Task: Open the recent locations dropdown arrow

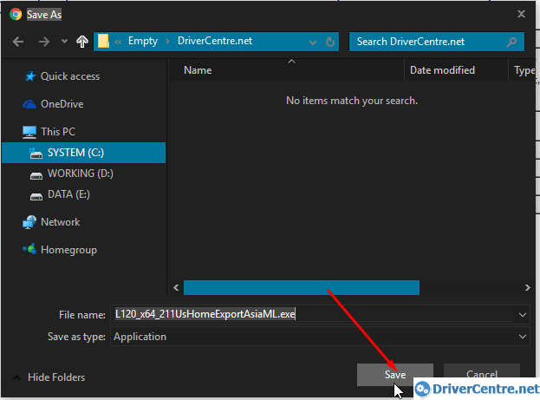Action: point(64,42)
